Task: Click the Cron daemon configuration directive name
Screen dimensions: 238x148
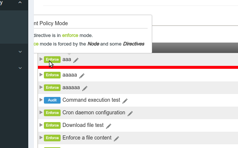Action: click(x=94, y=112)
